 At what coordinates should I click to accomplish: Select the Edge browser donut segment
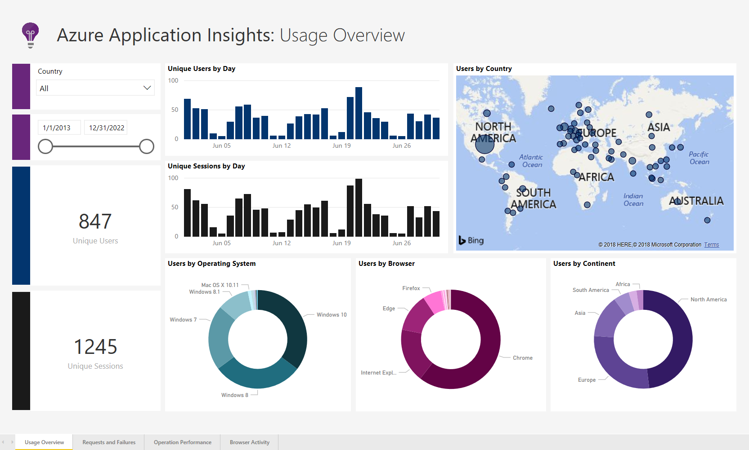click(x=417, y=315)
